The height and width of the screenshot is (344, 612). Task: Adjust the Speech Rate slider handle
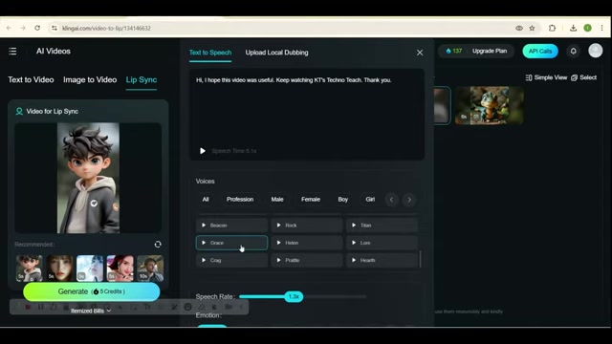(294, 296)
